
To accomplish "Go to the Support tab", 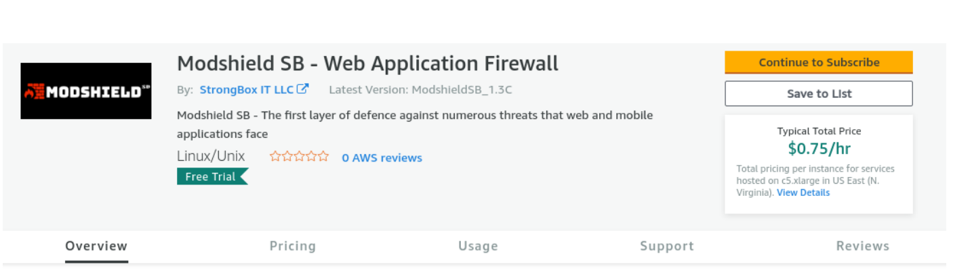I will 667,246.
